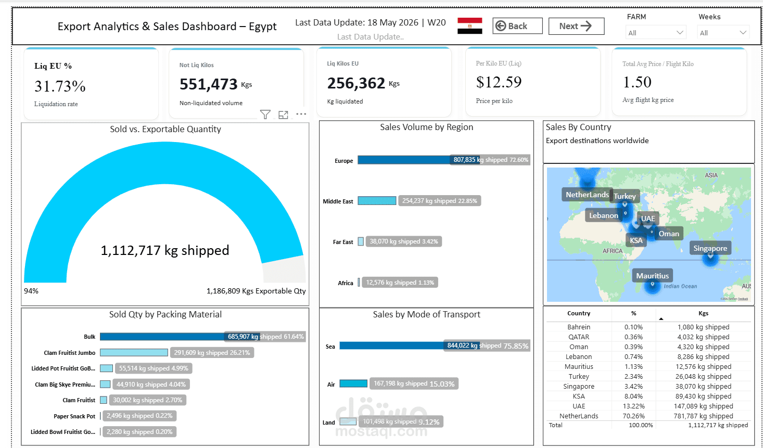
Task: Click the Singapore label on the map
Action: point(710,248)
